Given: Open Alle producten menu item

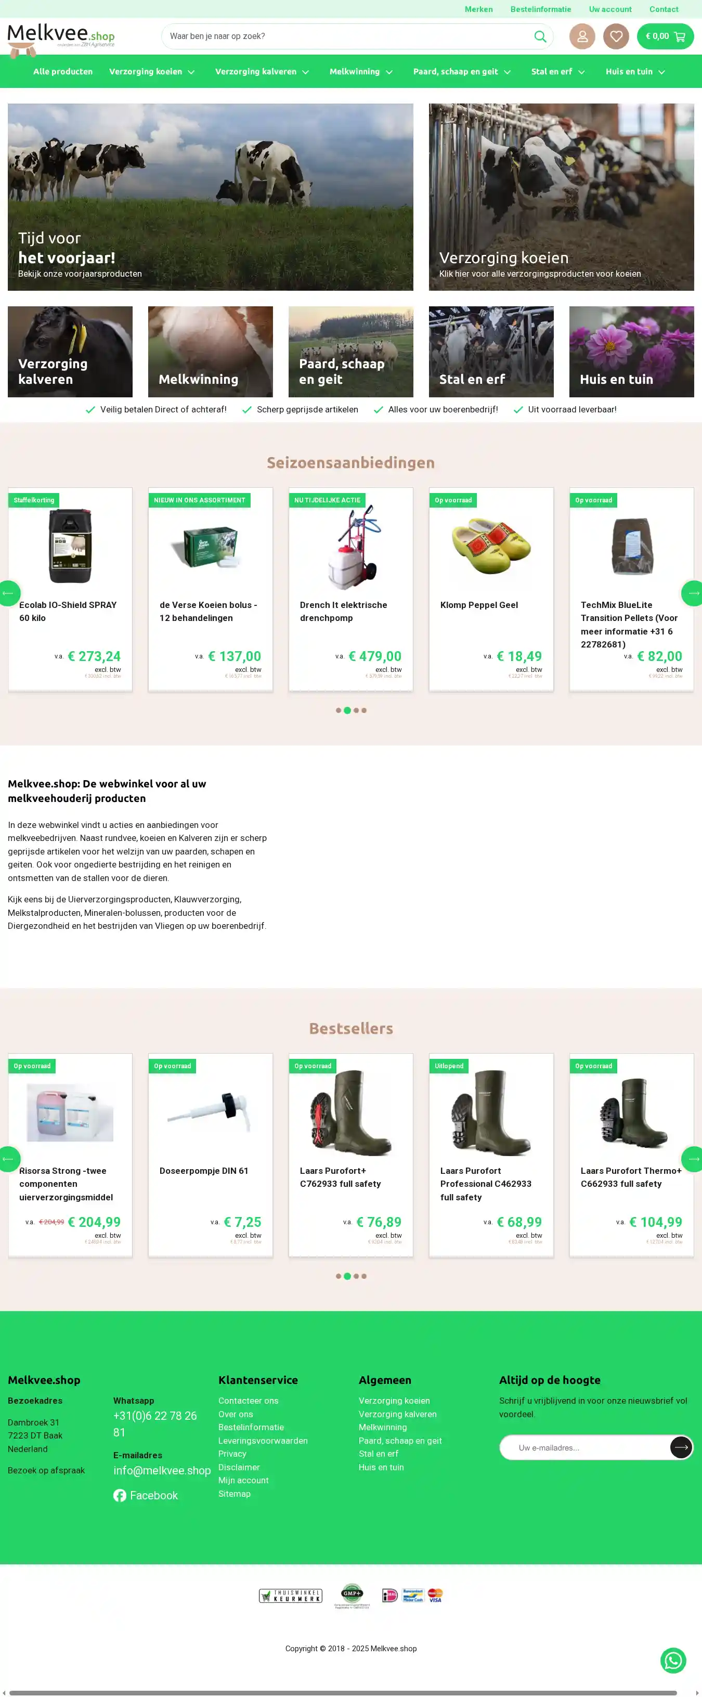Looking at the screenshot, I should click(63, 72).
